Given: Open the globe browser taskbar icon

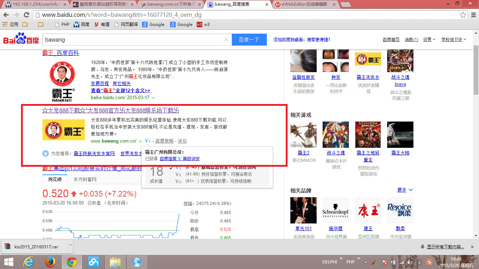Looking at the screenshot, I should (x=137, y=262).
